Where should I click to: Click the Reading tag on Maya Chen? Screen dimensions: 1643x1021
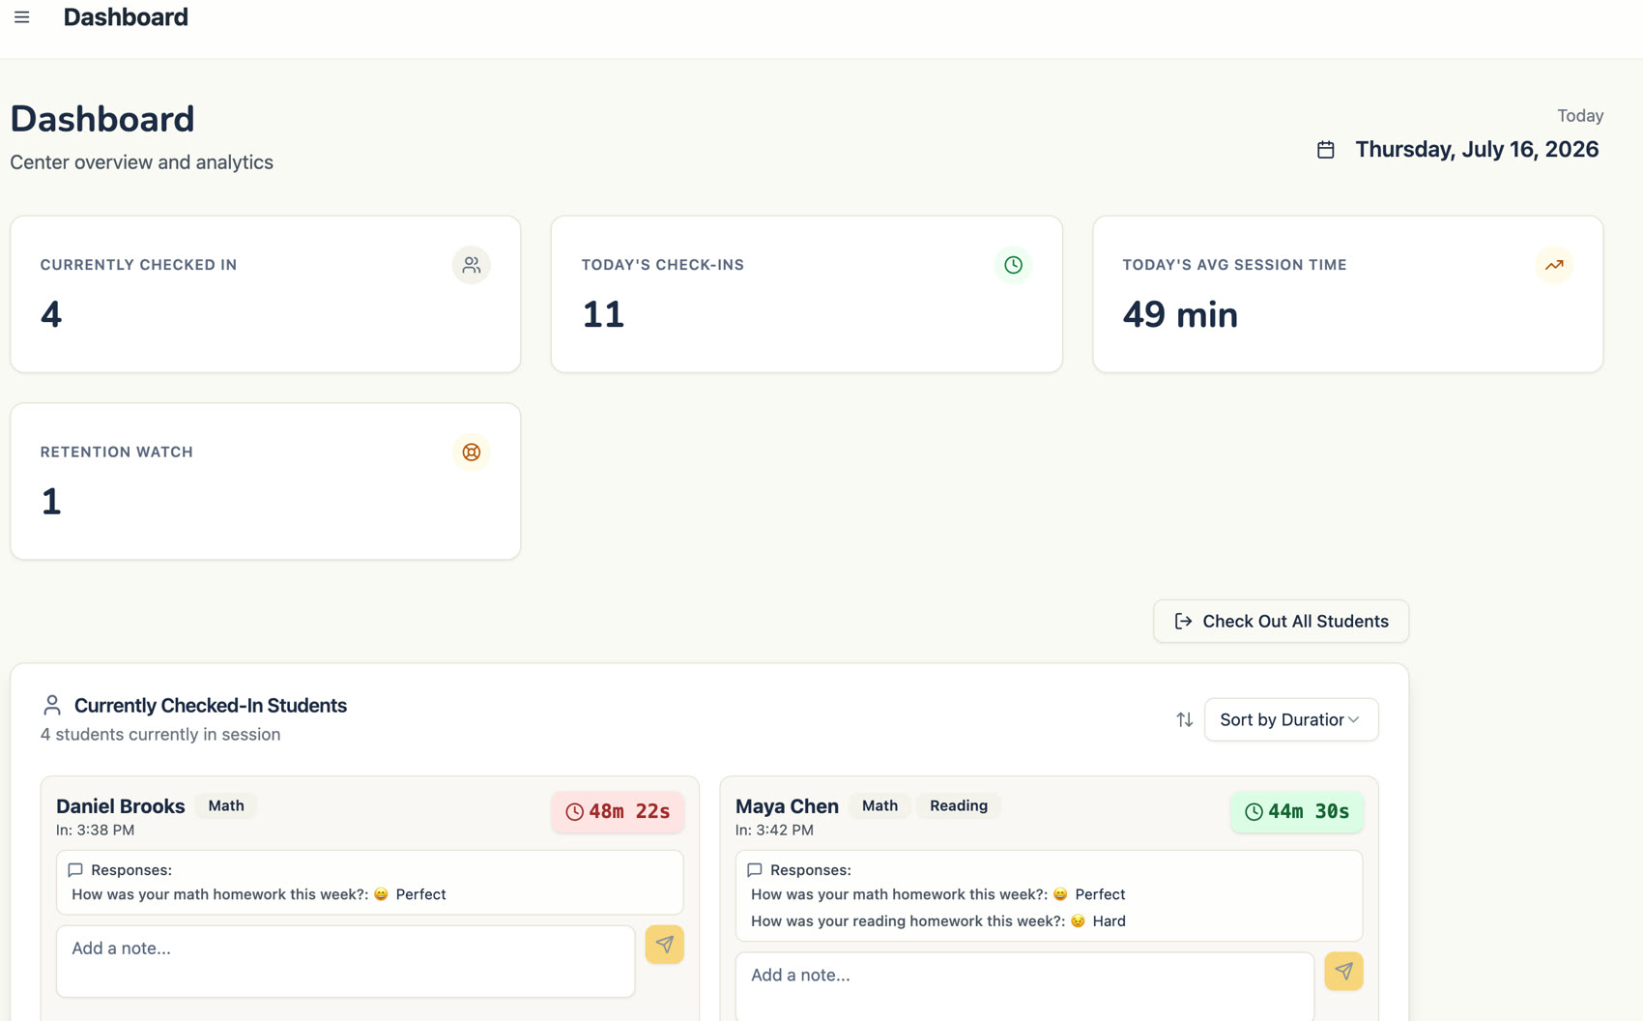click(x=959, y=805)
